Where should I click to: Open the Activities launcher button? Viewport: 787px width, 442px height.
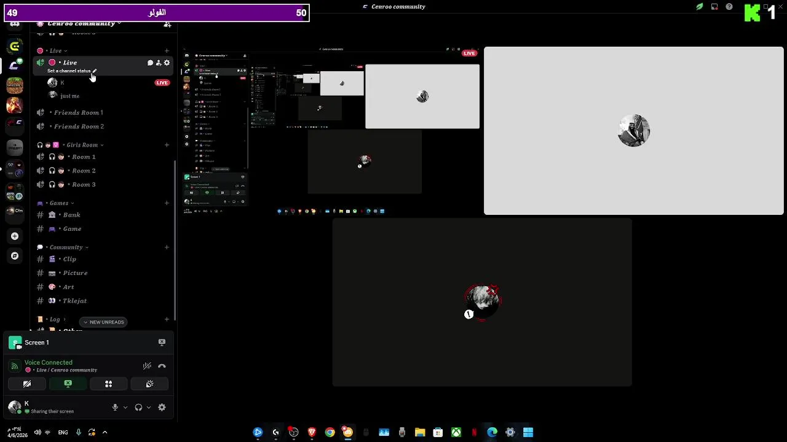pos(108,384)
